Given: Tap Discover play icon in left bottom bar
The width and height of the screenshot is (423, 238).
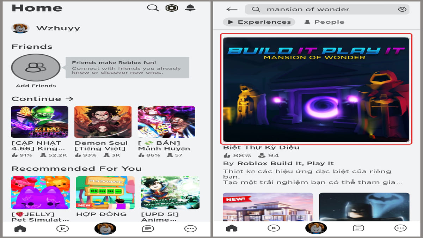Looking at the screenshot, I should [x=62, y=228].
